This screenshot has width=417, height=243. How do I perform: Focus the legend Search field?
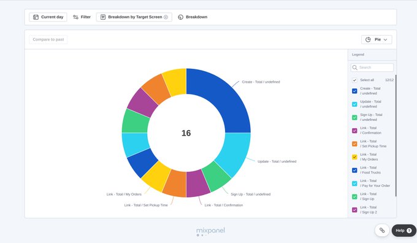(x=372, y=67)
